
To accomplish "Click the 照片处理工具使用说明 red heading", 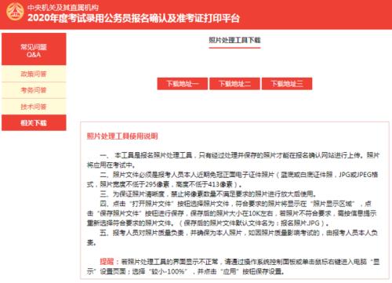I will 122,136.
